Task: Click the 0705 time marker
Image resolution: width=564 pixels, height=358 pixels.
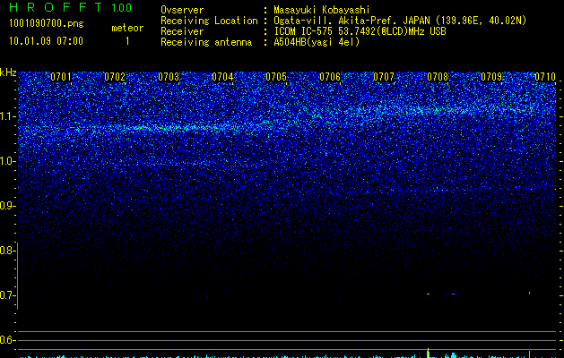Action: point(276,77)
